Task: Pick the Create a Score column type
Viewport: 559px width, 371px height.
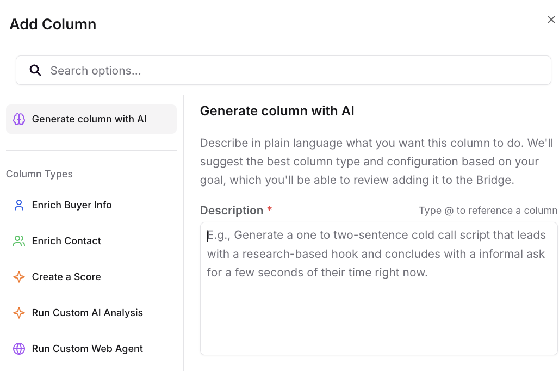Action: tap(66, 277)
